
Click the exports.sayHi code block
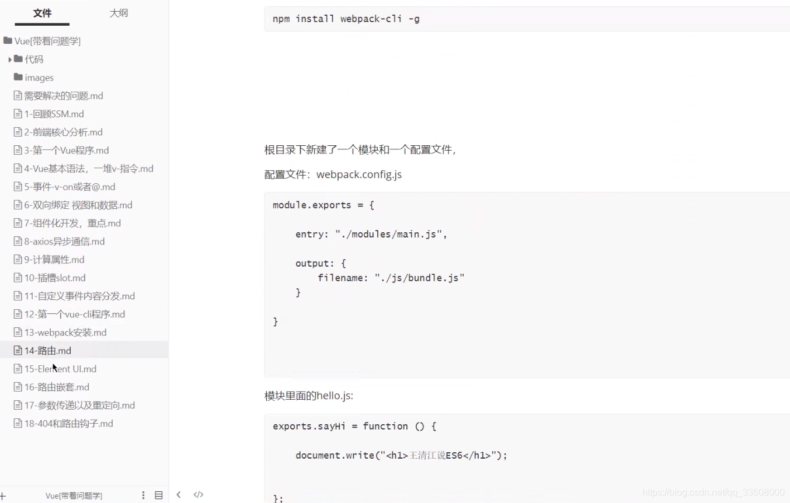click(x=527, y=458)
